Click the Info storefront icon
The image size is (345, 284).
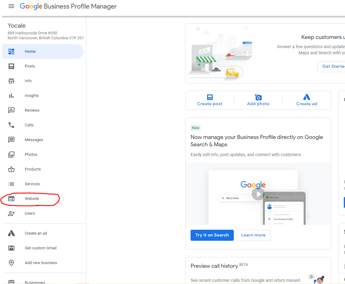tap(11, 81)
